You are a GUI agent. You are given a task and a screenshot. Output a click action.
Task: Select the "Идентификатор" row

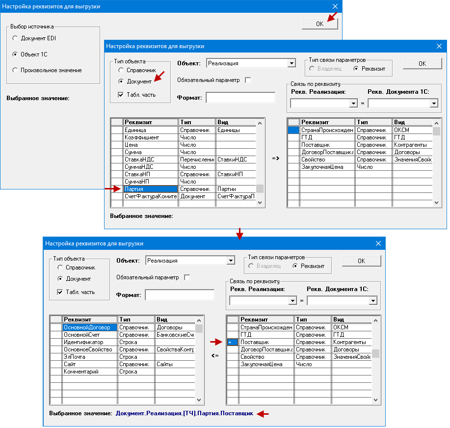(x=123, y=342)
